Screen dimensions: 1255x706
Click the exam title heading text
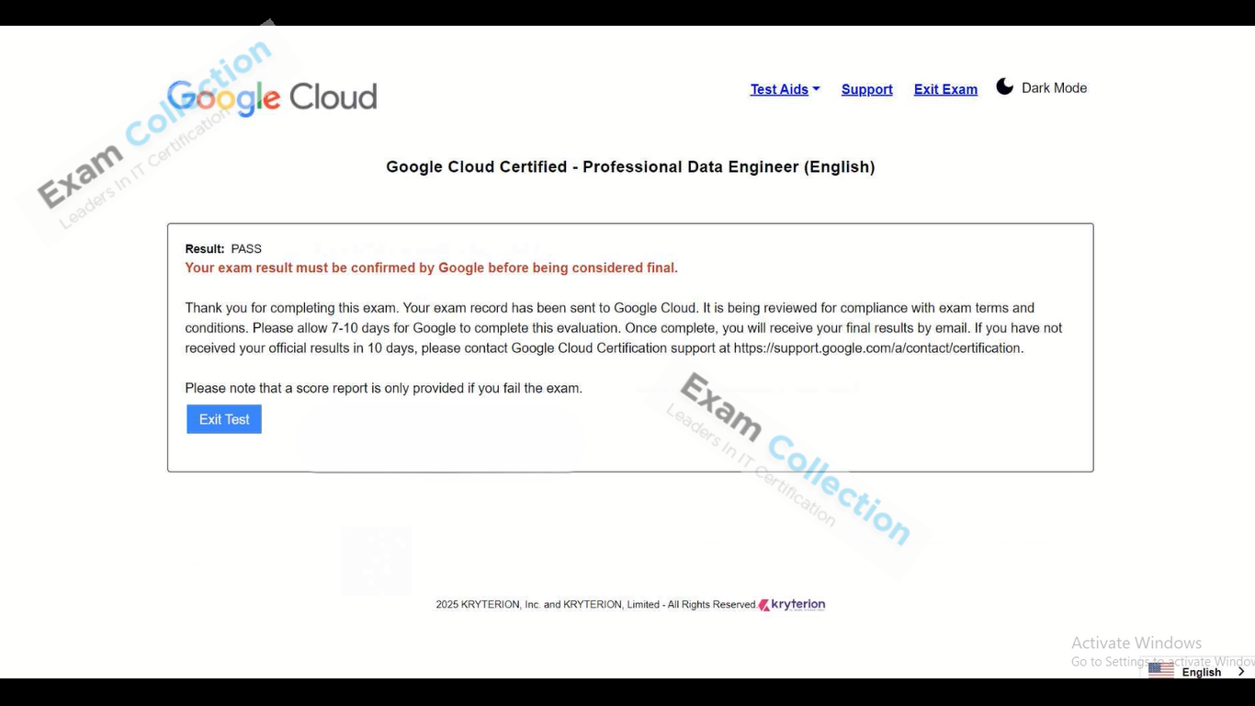630,167
